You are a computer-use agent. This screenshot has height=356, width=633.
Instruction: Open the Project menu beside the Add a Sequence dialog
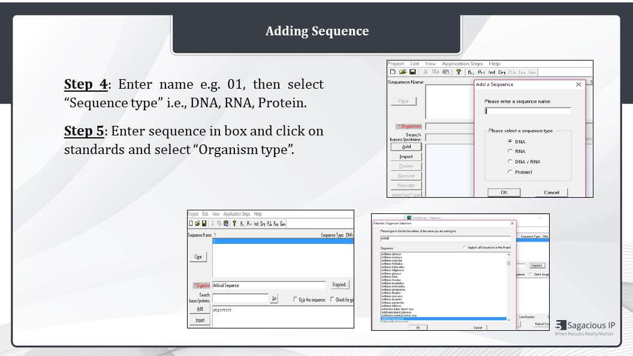point(396,64)
